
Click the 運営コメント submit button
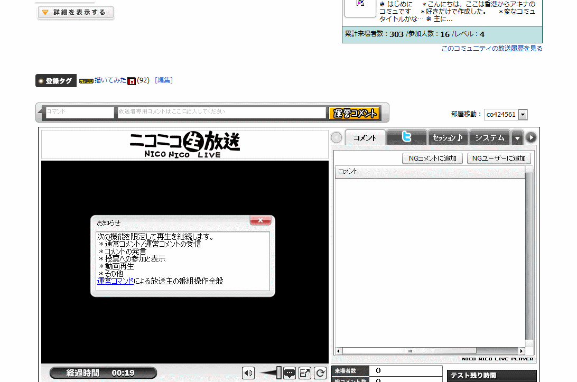click(x=355, y=113)
